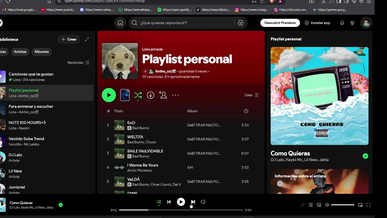Click the playlist preview thumbnail button

pos(125,95)
